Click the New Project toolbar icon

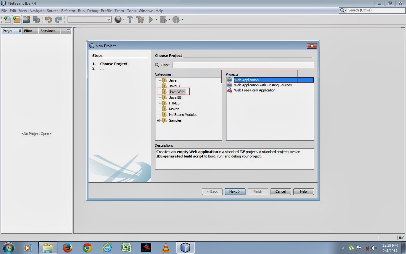[16, 20]
